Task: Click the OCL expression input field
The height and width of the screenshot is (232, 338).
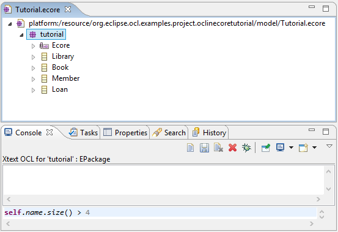Action: [160, 212]
